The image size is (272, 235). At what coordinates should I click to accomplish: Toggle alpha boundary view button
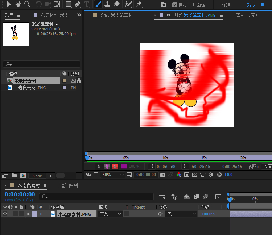(107, 167)
